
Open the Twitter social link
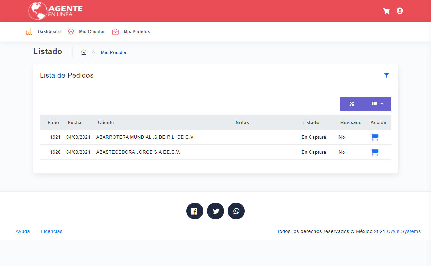[215, 211]
